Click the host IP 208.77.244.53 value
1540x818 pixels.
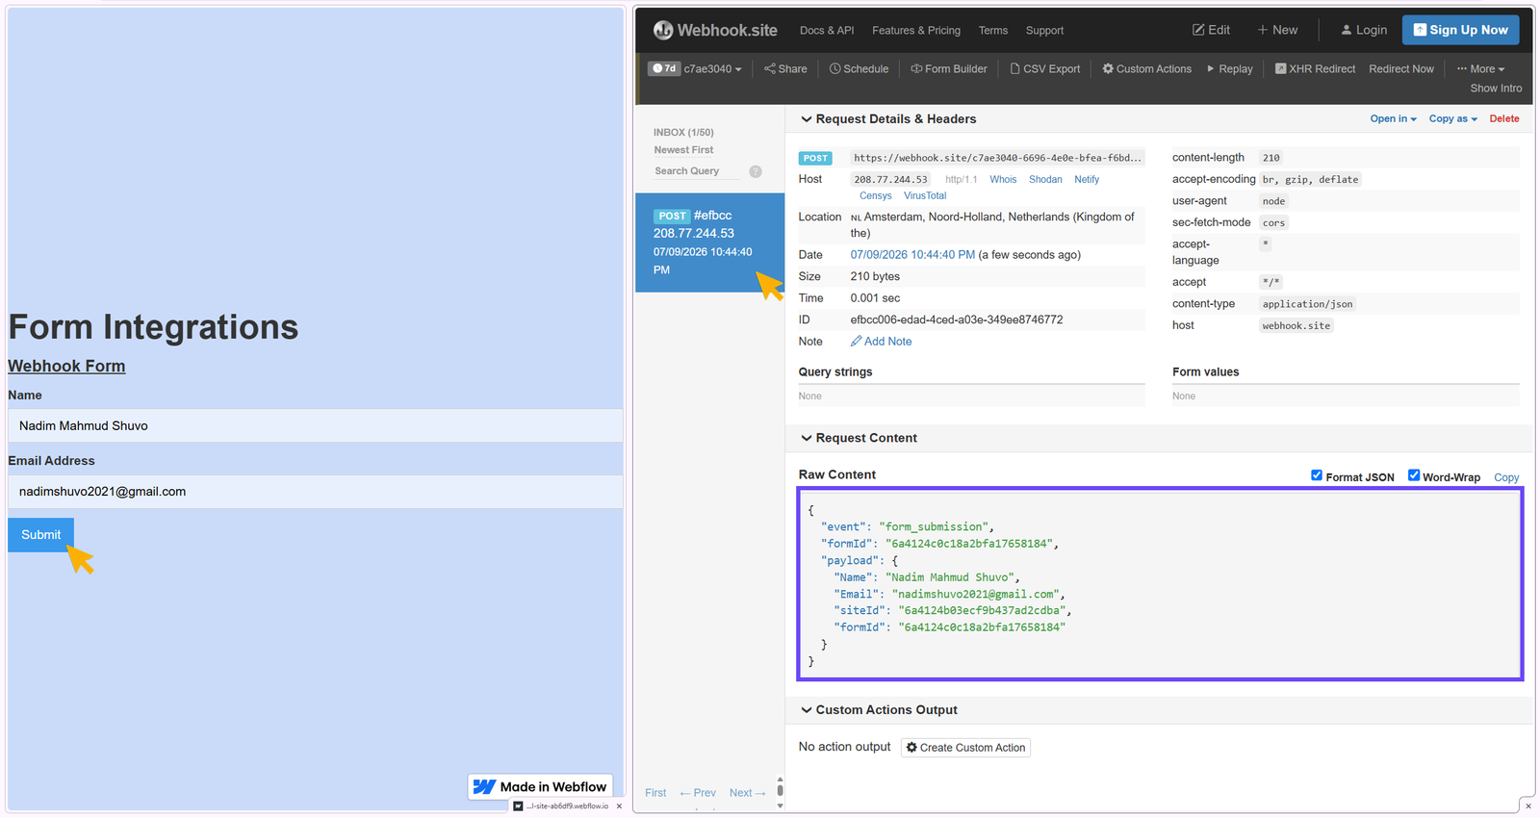[x=890, y=180]
